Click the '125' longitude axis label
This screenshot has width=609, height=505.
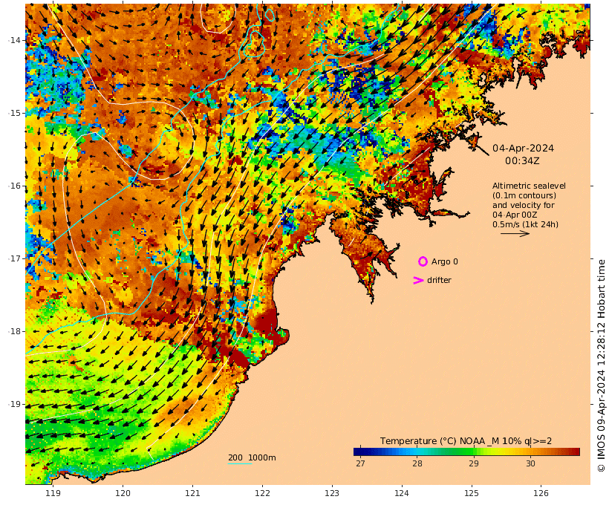[x=472, y=493]
